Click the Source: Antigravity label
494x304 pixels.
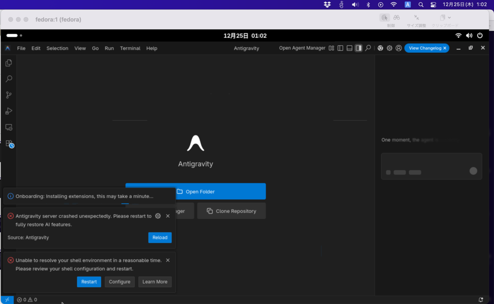(28, 237)
